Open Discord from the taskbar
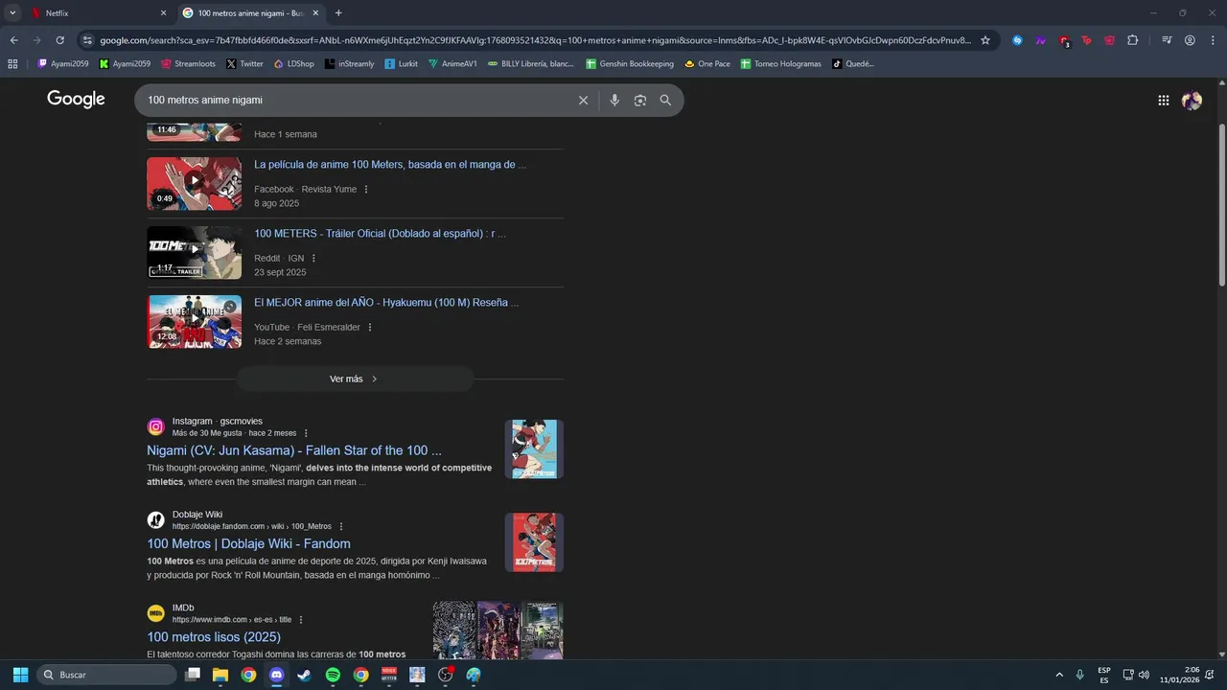1227x690 pixels. pyautogui.click(x=276, y=675)
